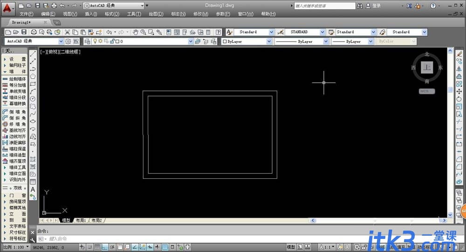Screen dimensions: 466x252
Task: Click the Zoom Window icon
Action: [151, 32]
